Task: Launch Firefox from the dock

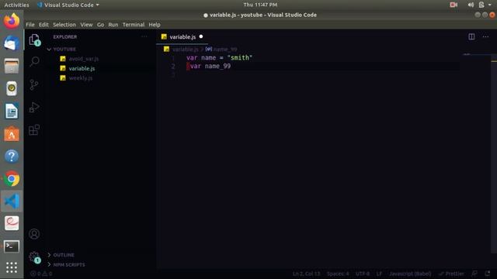Action: point(12,21)
